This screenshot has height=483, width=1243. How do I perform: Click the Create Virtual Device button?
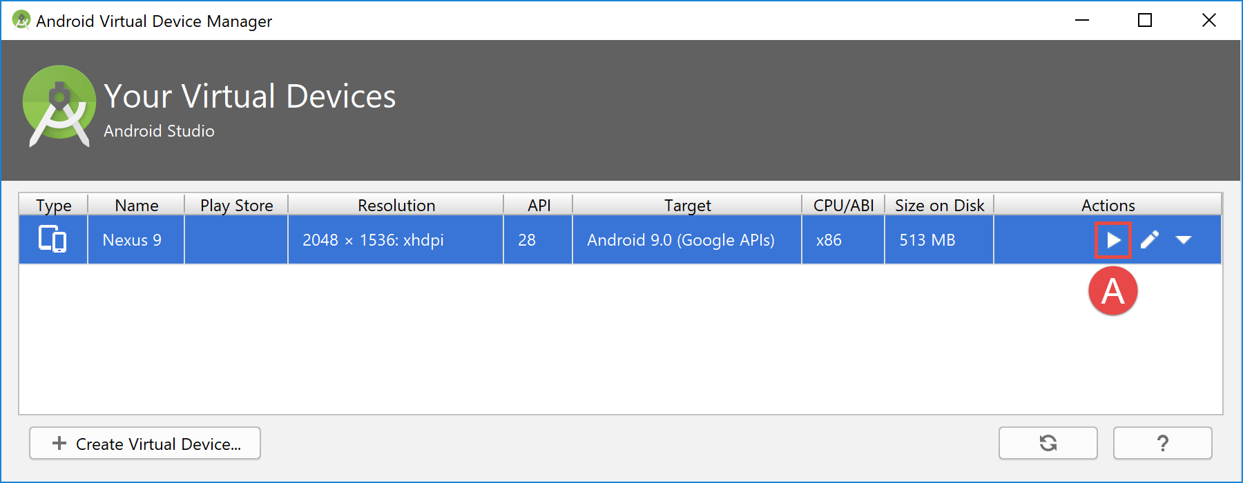click(x=145, y=443)
